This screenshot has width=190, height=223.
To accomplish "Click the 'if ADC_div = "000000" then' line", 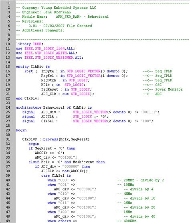I will click(x=62, y=167).
